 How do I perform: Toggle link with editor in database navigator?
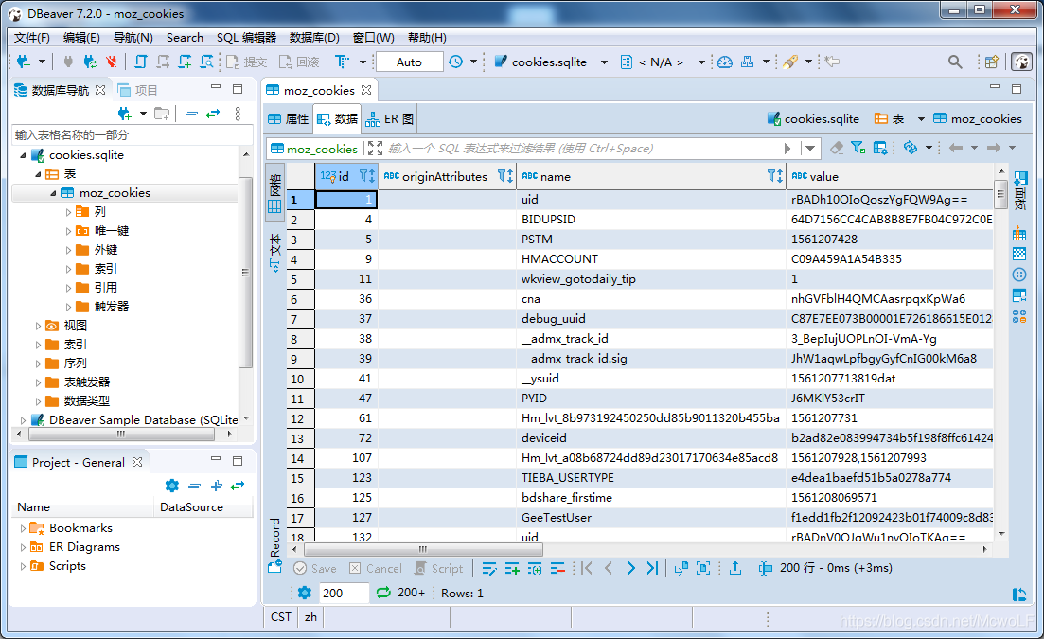tap(213, 114)
